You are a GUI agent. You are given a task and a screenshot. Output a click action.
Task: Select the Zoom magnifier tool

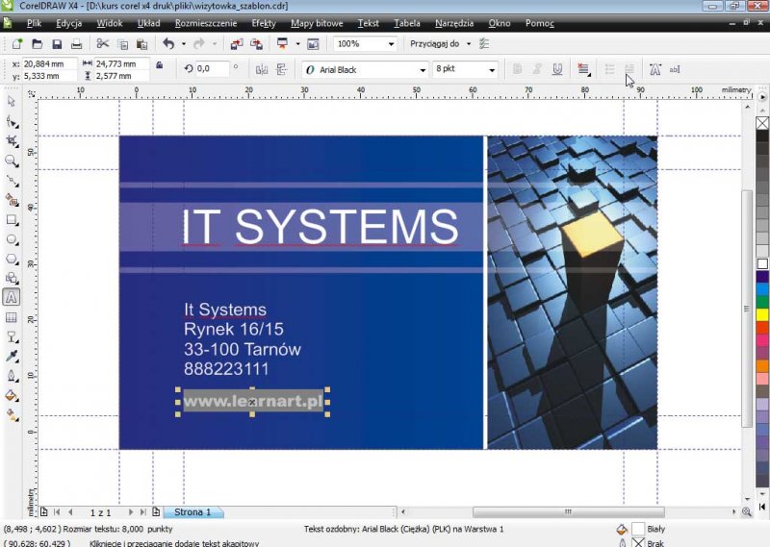tap(12, 161)
